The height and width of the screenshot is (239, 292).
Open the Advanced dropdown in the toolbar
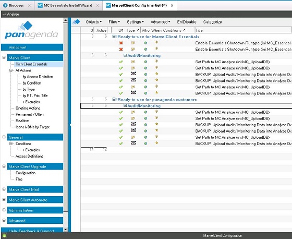[161, 22]
